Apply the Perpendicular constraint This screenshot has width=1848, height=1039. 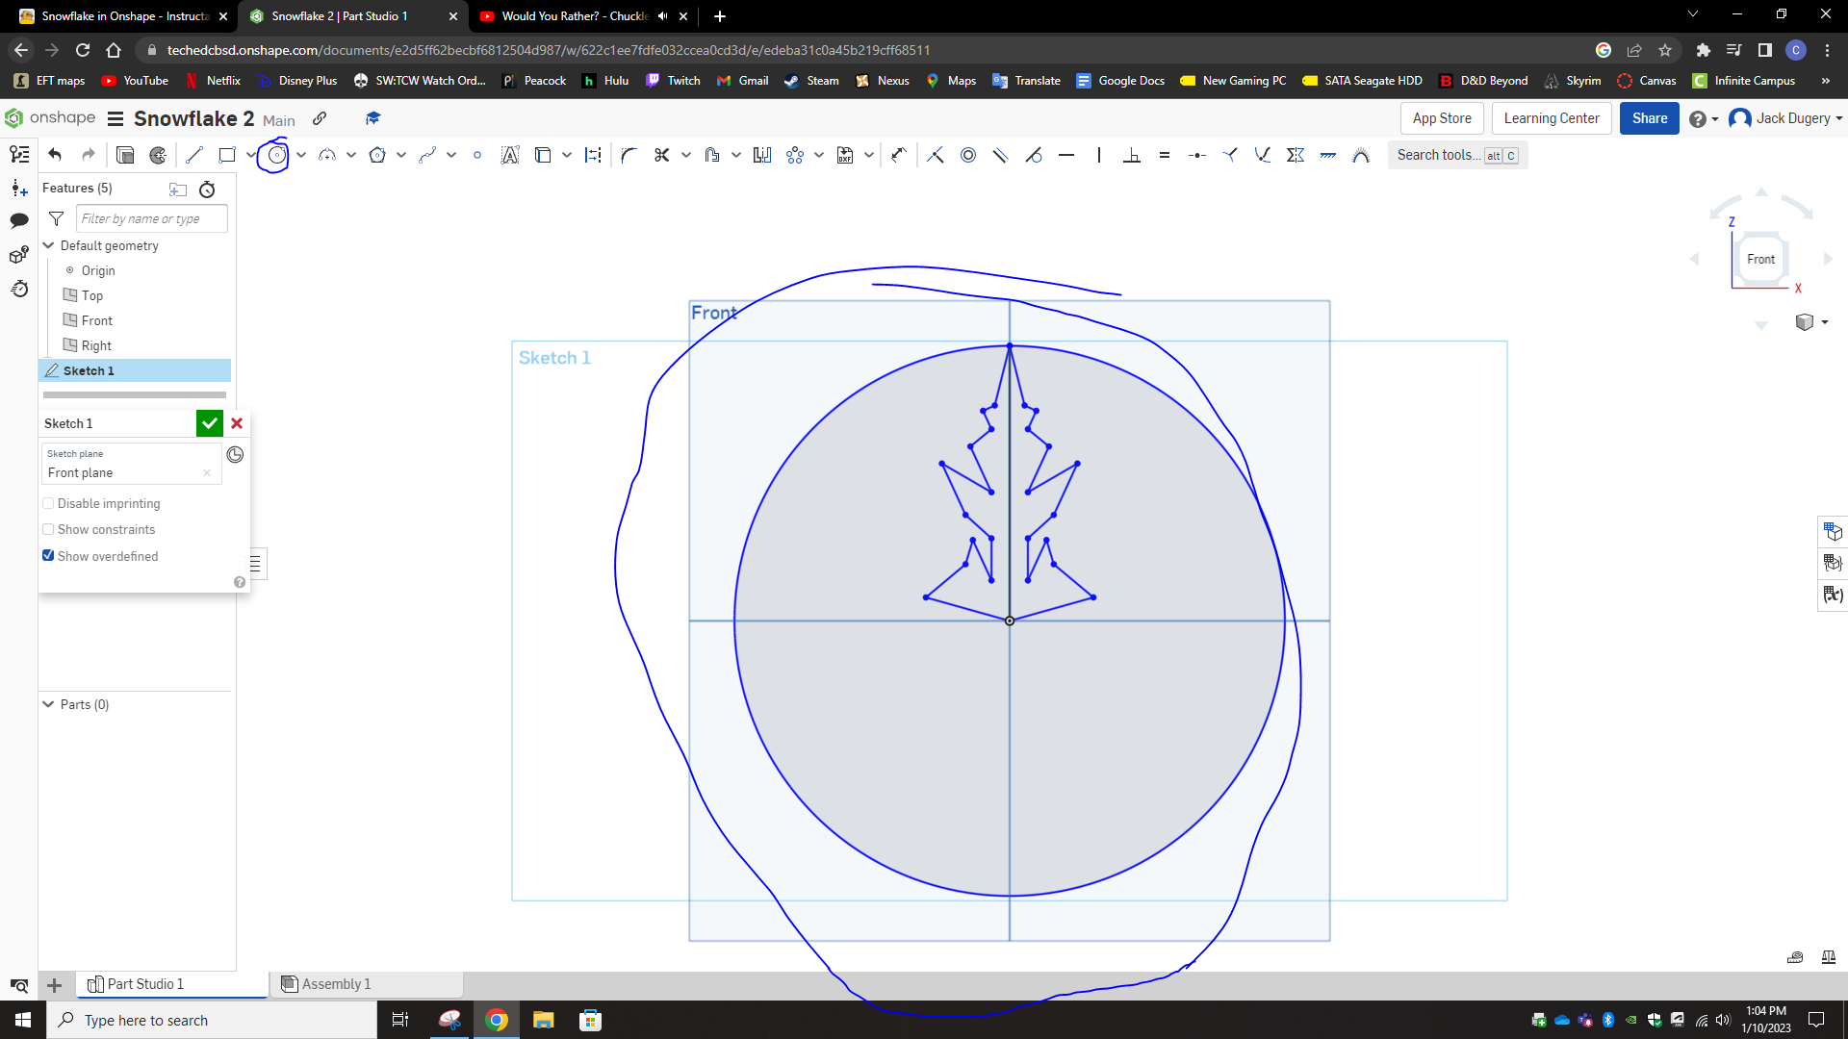coord(1133,154)
